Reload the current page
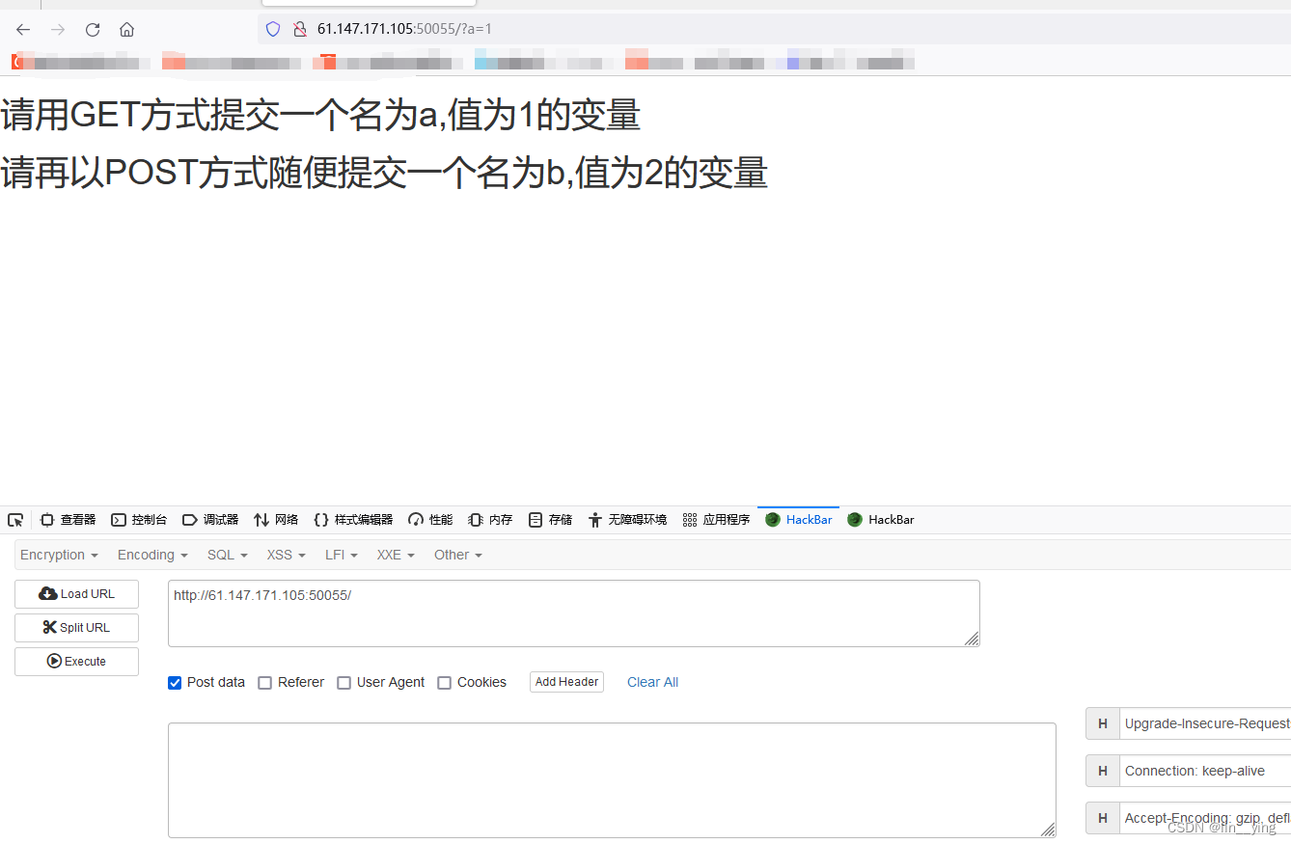The height and width of the screenshot is (844, 1291). click(x=92, y=29)
